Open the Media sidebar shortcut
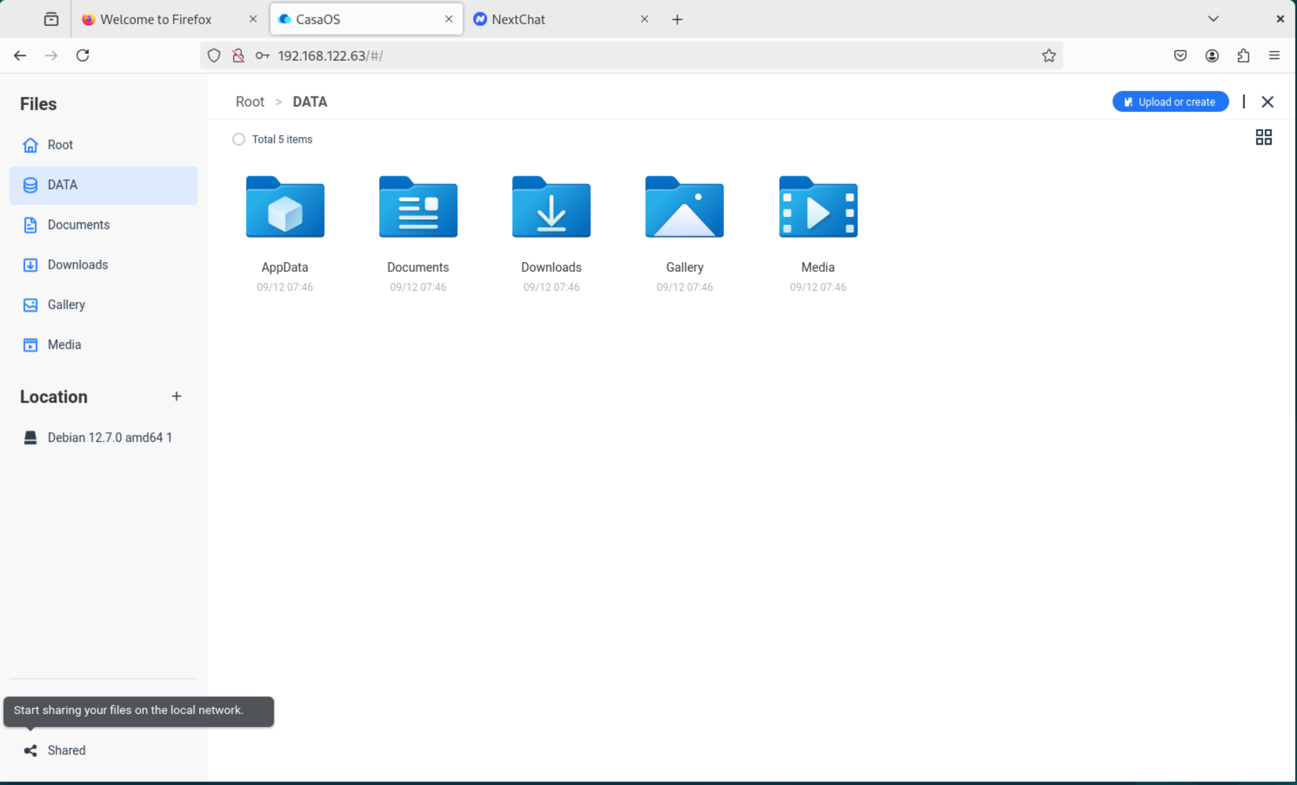 (x=64, y=344)
